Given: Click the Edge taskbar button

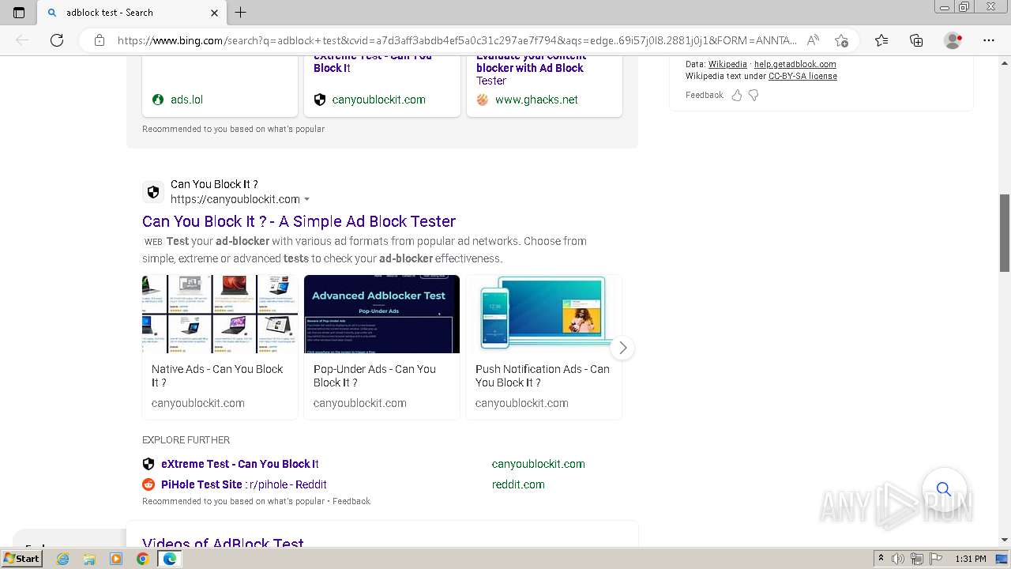Looking at the screenshot, I should click(x=170, y=559).
